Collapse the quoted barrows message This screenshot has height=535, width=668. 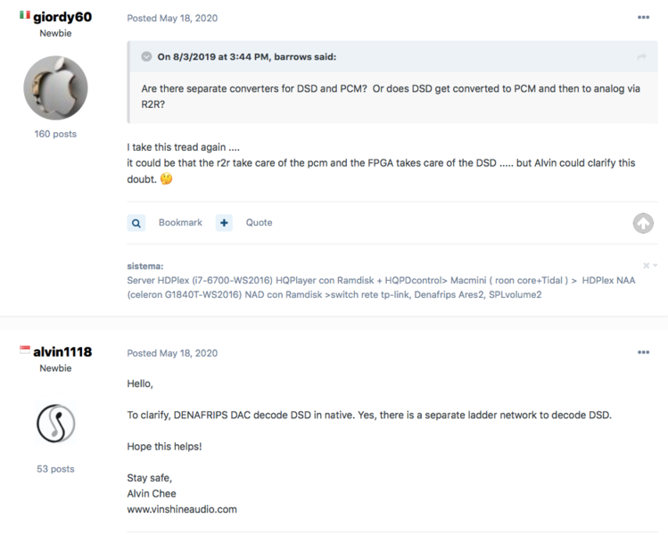coord(146,57)
